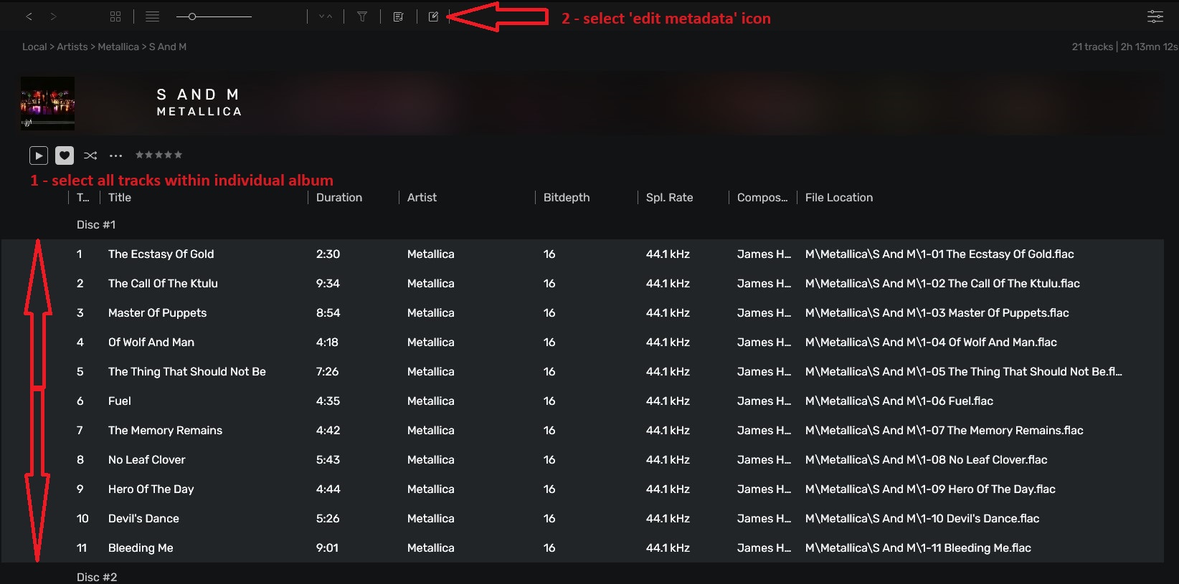Sort by the Artist column header
1179x584 pixels.
point(422,198)
